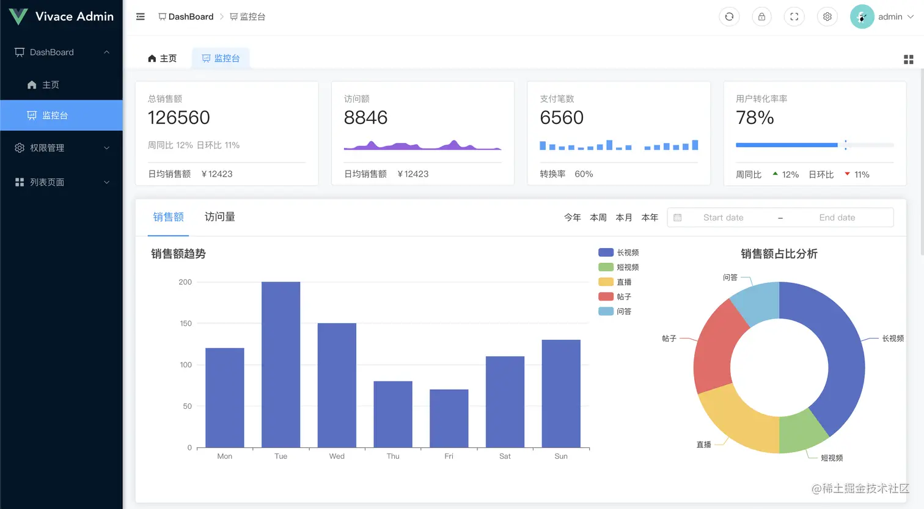Toggle 直播 legend series visibility
The image size is (924, 509).
click(615, 282)
